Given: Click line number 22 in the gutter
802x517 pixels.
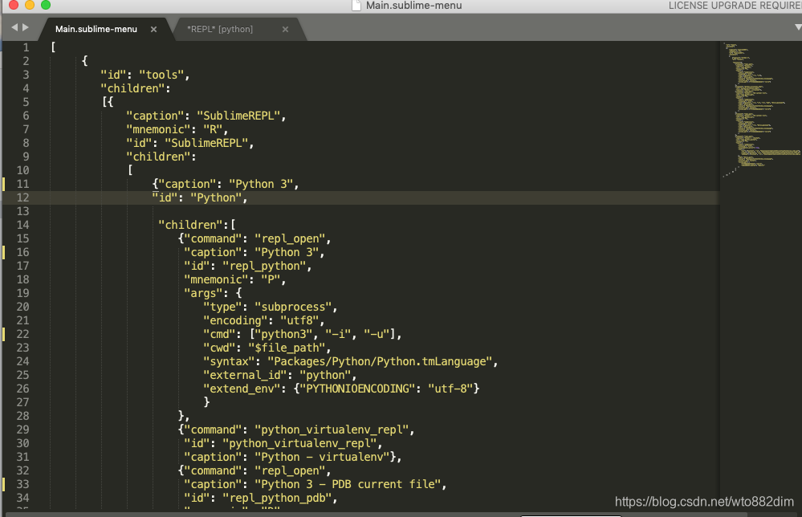Looking at the screenshot, I should (x=23, y=334).
